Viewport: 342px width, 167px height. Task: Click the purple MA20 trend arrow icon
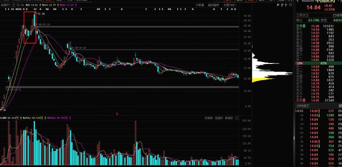pyautogui.click(x=76, y=5)
